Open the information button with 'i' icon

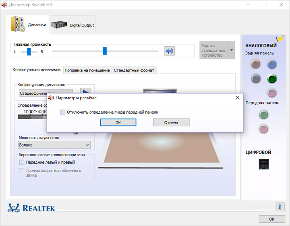(x=280, y=207)
